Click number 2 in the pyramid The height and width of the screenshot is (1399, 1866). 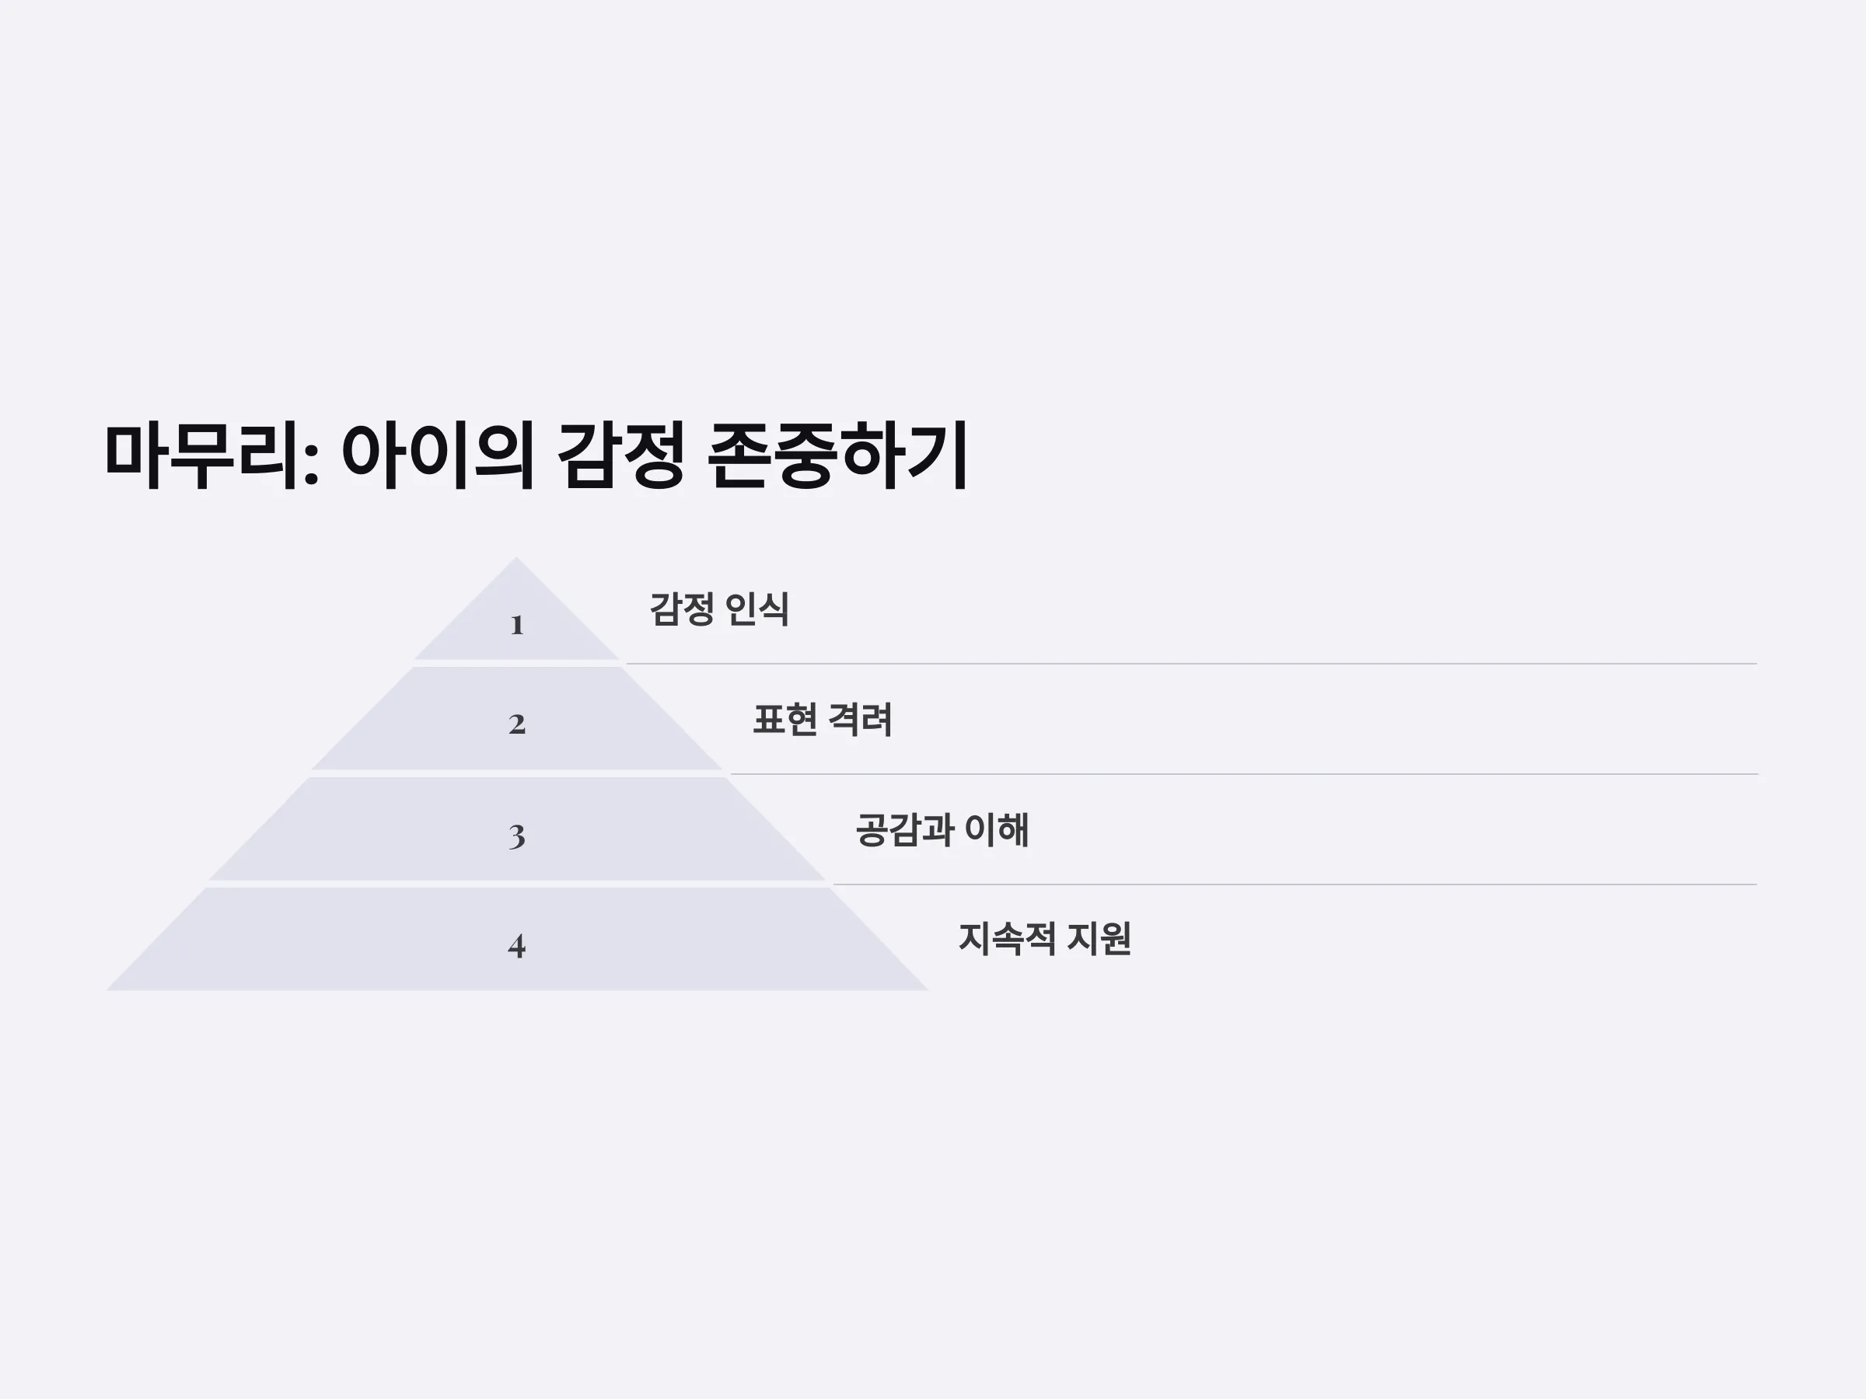click(x=517, y=724)
